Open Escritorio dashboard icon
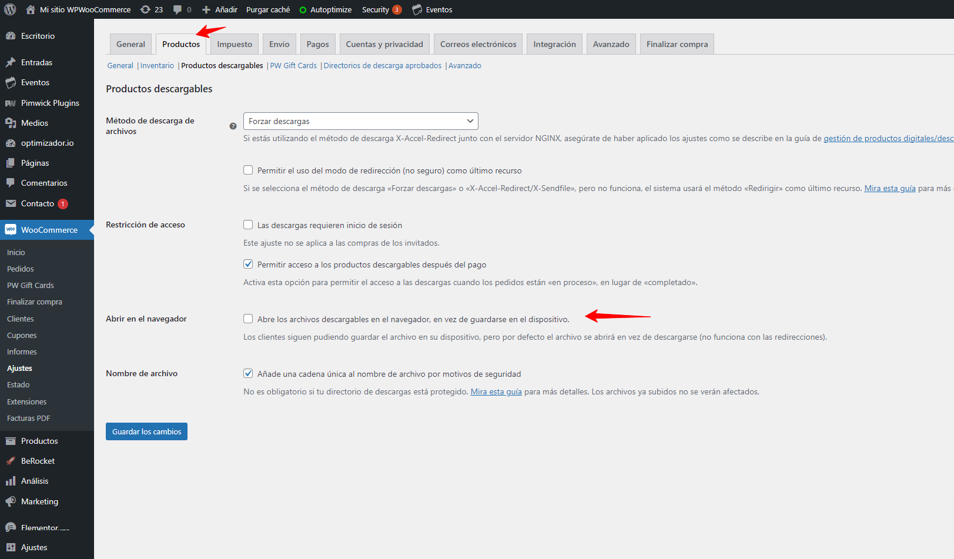Viewport: 954px width, 559px height. (x=11, y=36)
